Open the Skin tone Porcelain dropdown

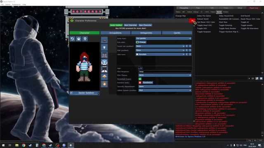tap(160, 54)
